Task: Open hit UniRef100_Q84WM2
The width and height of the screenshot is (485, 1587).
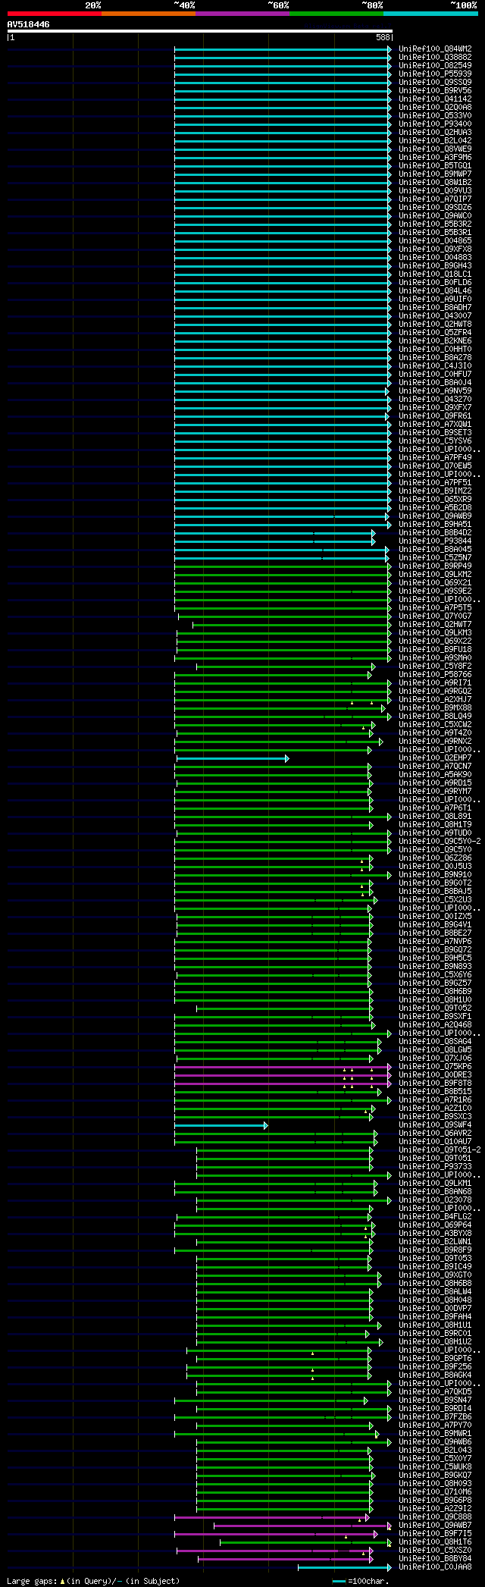Action: coord(435,49)
